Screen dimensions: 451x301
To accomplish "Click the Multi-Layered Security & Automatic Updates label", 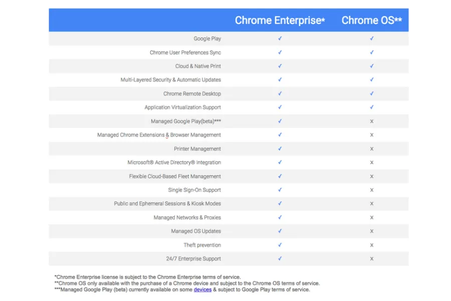I will [x=170, y=80].
